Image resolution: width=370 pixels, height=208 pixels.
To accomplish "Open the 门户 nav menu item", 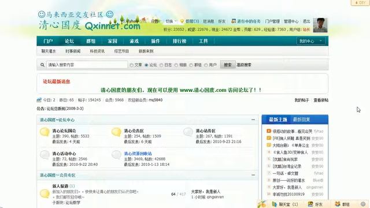I will coord(48,41).
